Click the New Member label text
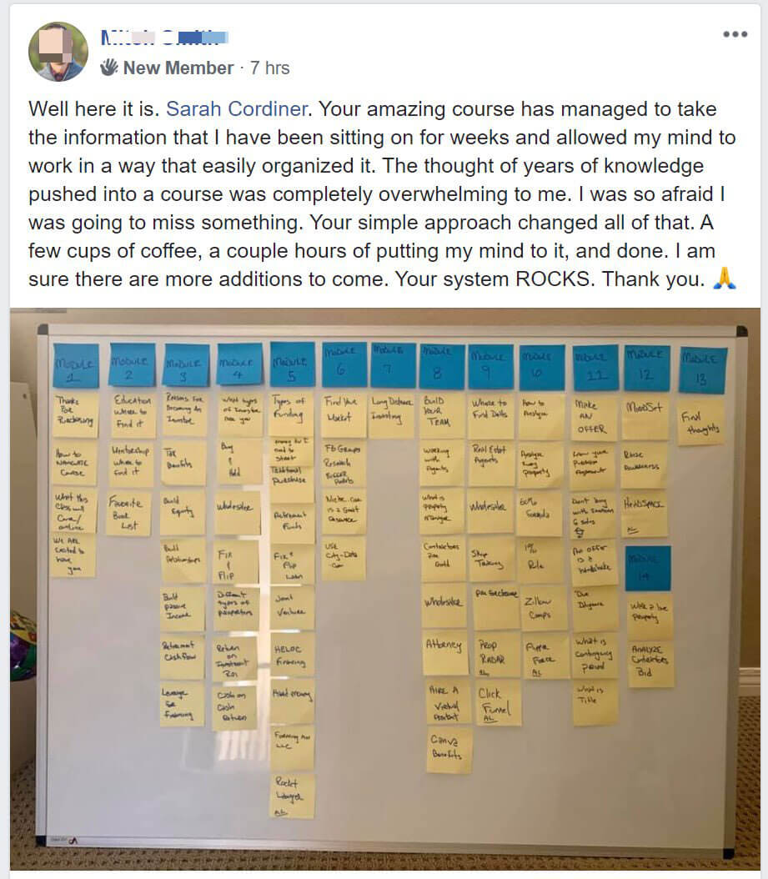 [x=178, y=68]
